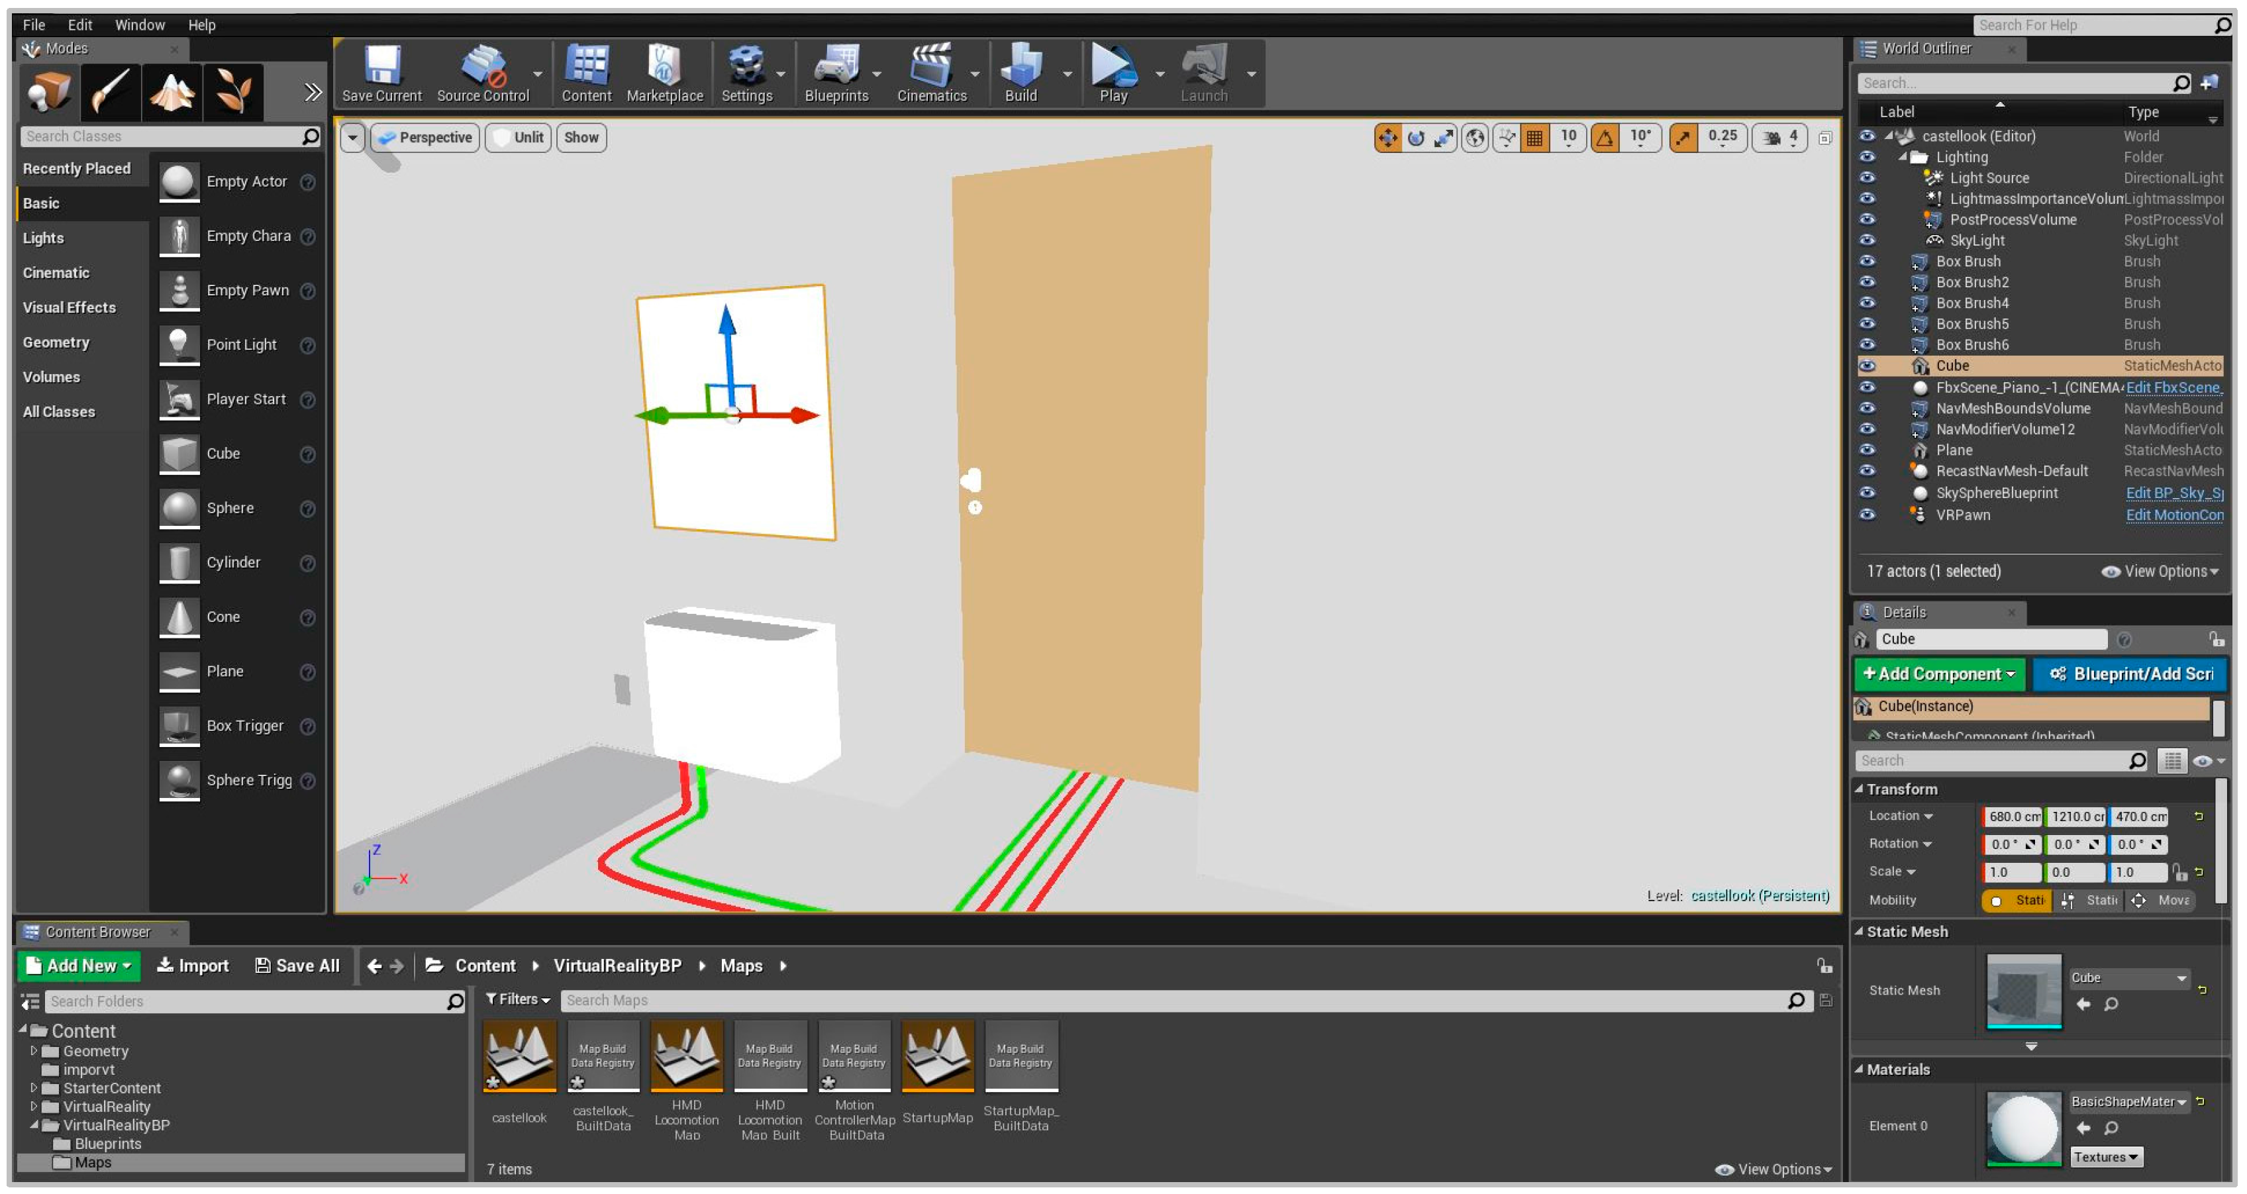Toggle grid snapping in viewport
Screen dimensions: 2247x1194
pos(1534,137)
